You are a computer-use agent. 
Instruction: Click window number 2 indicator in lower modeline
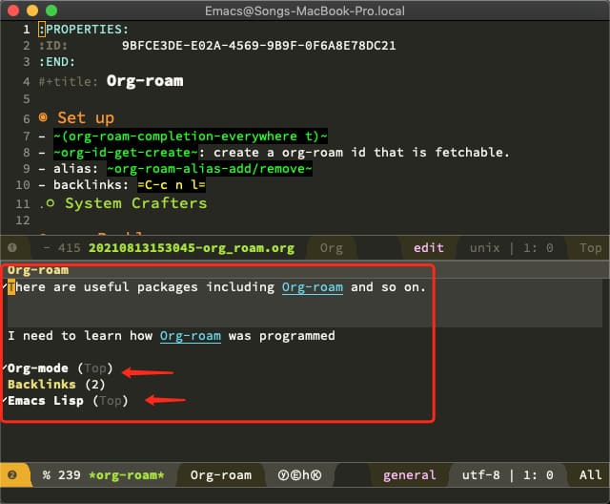(12, 474)
